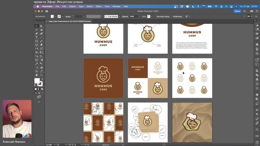Click the fabric mockup artboard
260x146 pixels.
point(192,122)
